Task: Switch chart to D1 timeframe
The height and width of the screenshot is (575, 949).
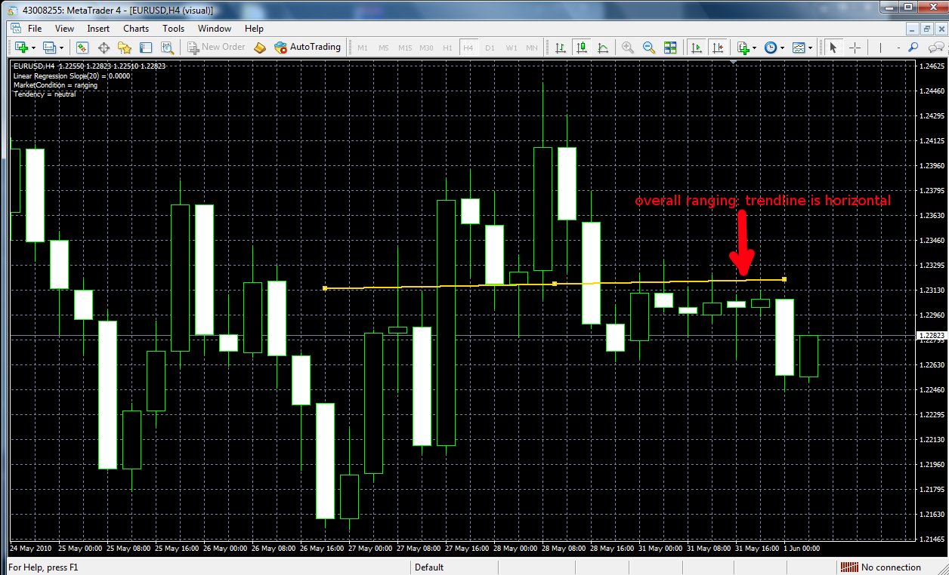Action: click(x=488, y=47)
